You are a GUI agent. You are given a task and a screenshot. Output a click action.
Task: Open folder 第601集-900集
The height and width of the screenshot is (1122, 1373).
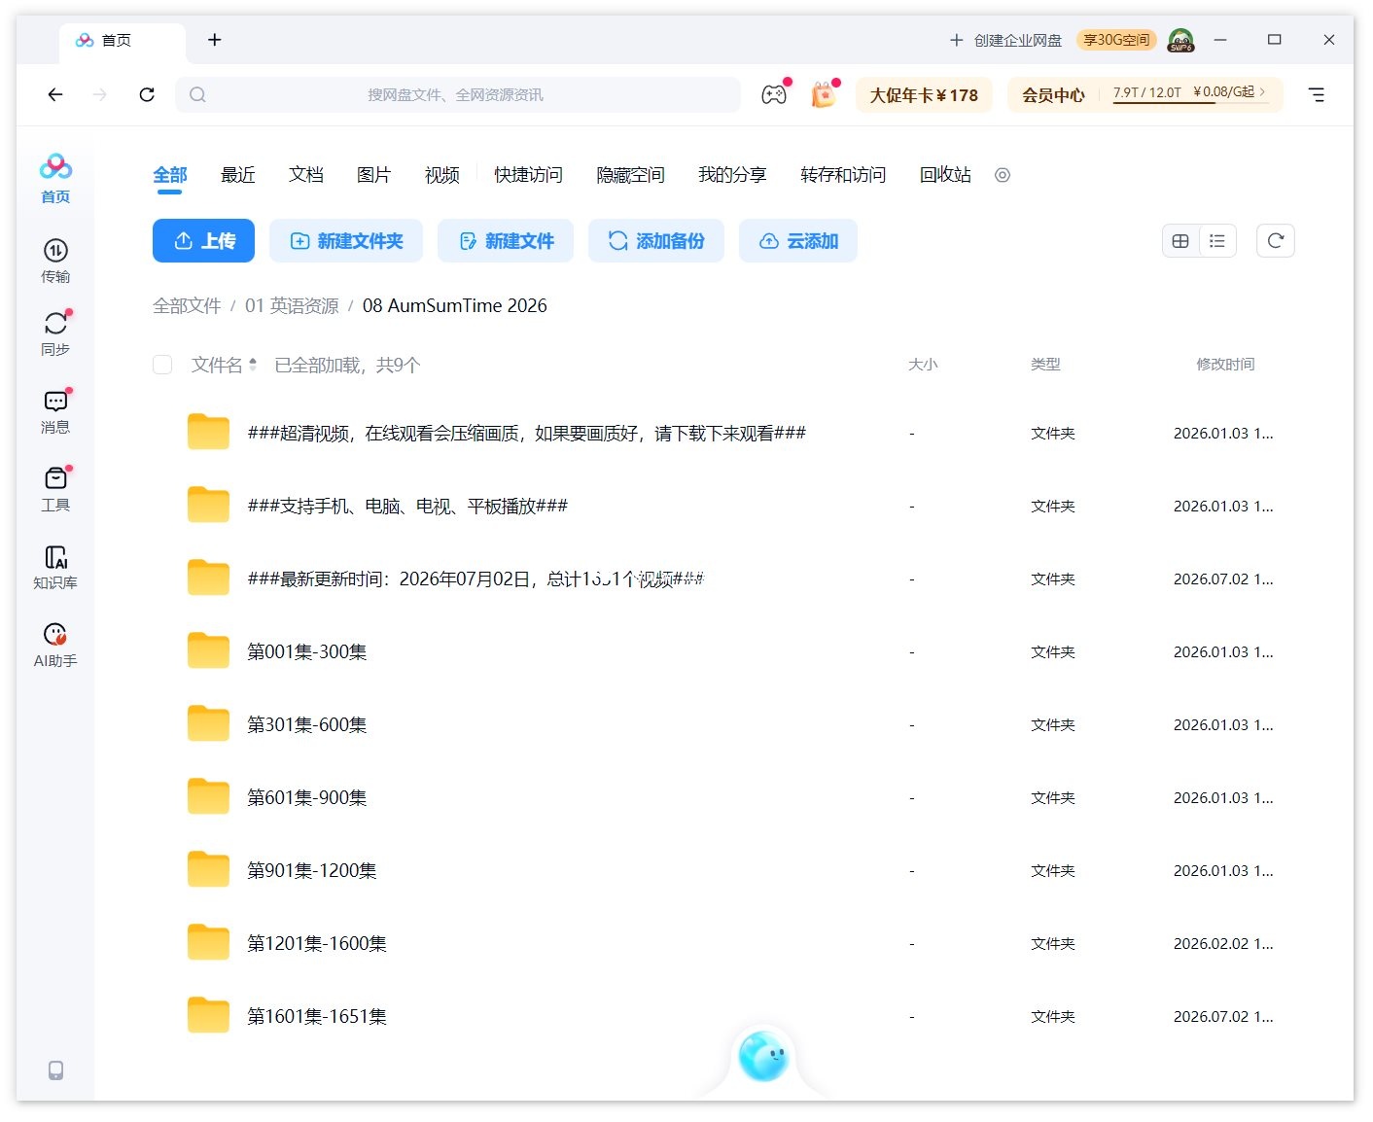coord(307,797)
